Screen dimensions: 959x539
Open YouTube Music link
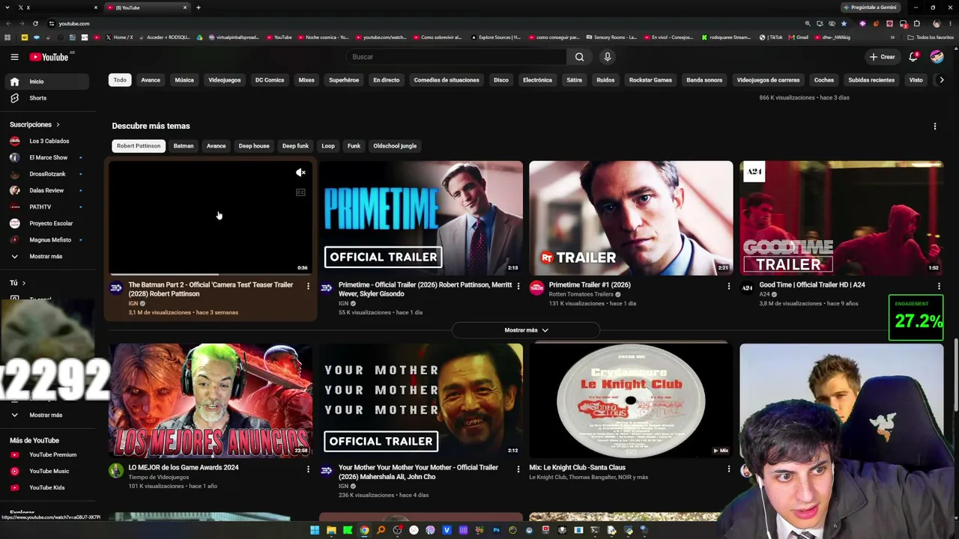(x=49, y=472)
